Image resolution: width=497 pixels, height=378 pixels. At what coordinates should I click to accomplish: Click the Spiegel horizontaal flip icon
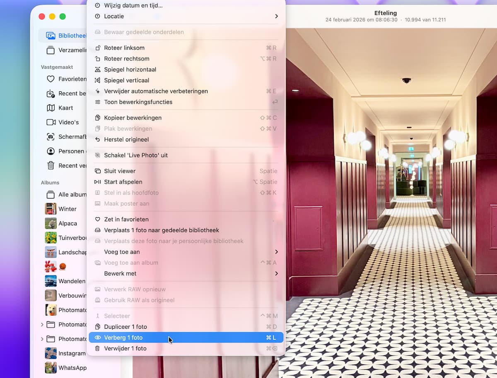[x=98, y=69]
